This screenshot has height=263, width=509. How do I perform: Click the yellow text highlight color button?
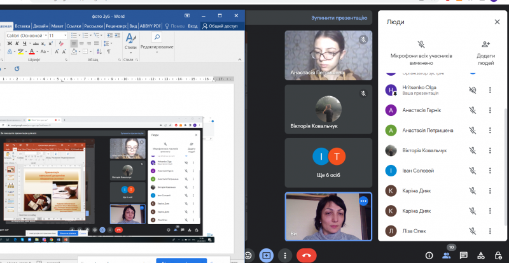coord(21,52)
